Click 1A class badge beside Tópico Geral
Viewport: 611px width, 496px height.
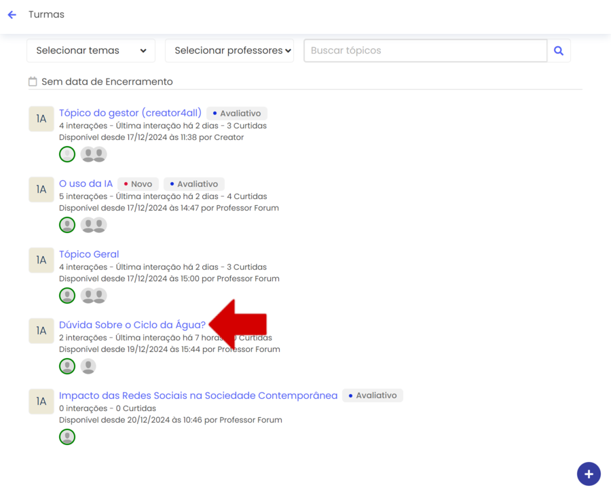[x=41, y=260]
